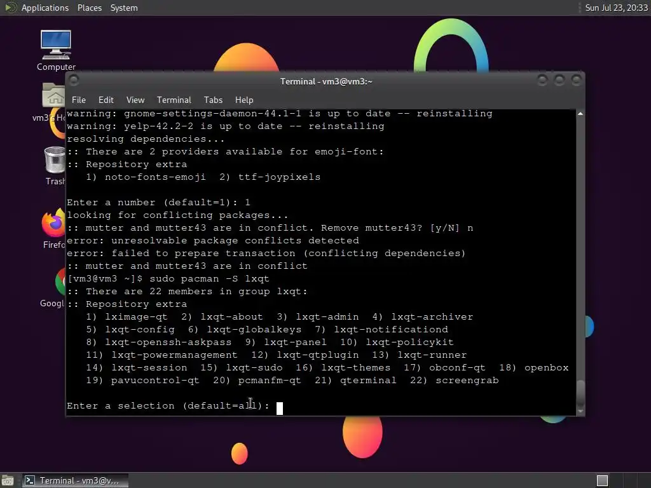Viewport: 651px width, 488px height.
Task: Click the text '5) lxqt-config'
Action: pyautogui.click(x=130, y=330)
